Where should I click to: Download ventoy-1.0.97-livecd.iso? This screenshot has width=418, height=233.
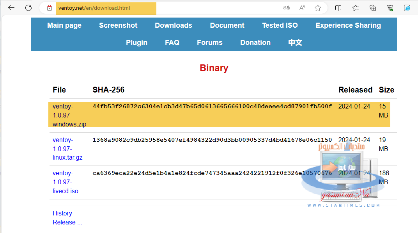click(x=66, y=182)
